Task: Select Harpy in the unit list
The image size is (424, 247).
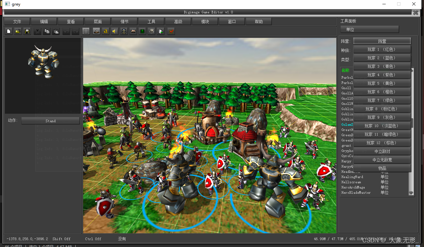Action: tap(346, 161)
